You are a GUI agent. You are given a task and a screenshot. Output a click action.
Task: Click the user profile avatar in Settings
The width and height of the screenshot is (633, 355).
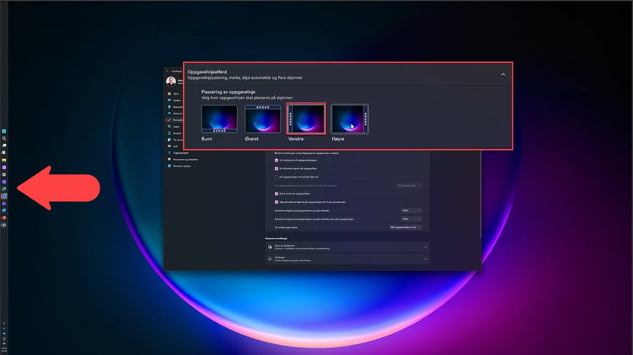[x=171, y=81]
